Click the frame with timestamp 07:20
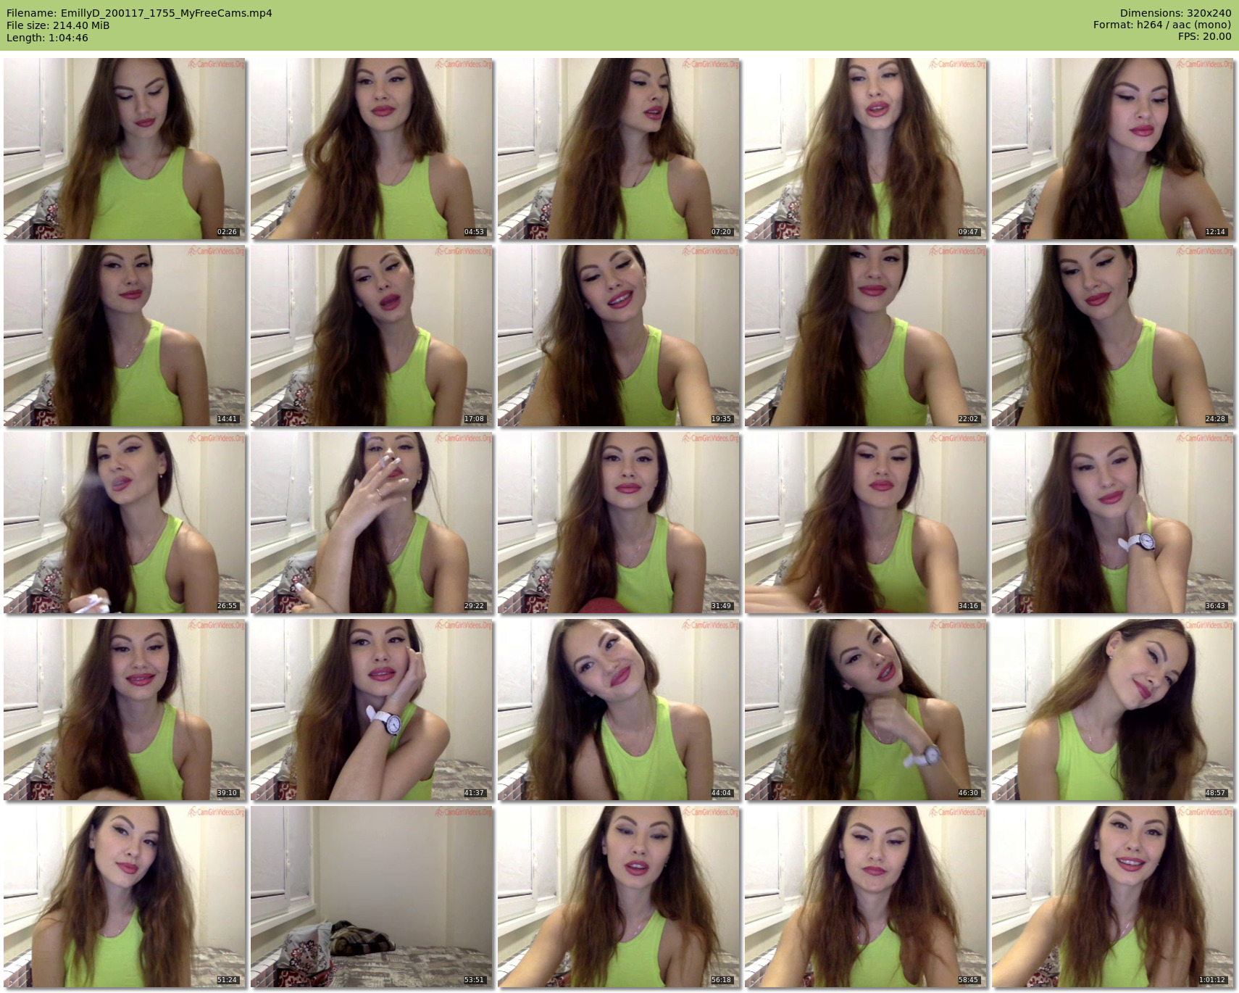The width and height of the screenshot is (1239, 993). pos(619,149)
